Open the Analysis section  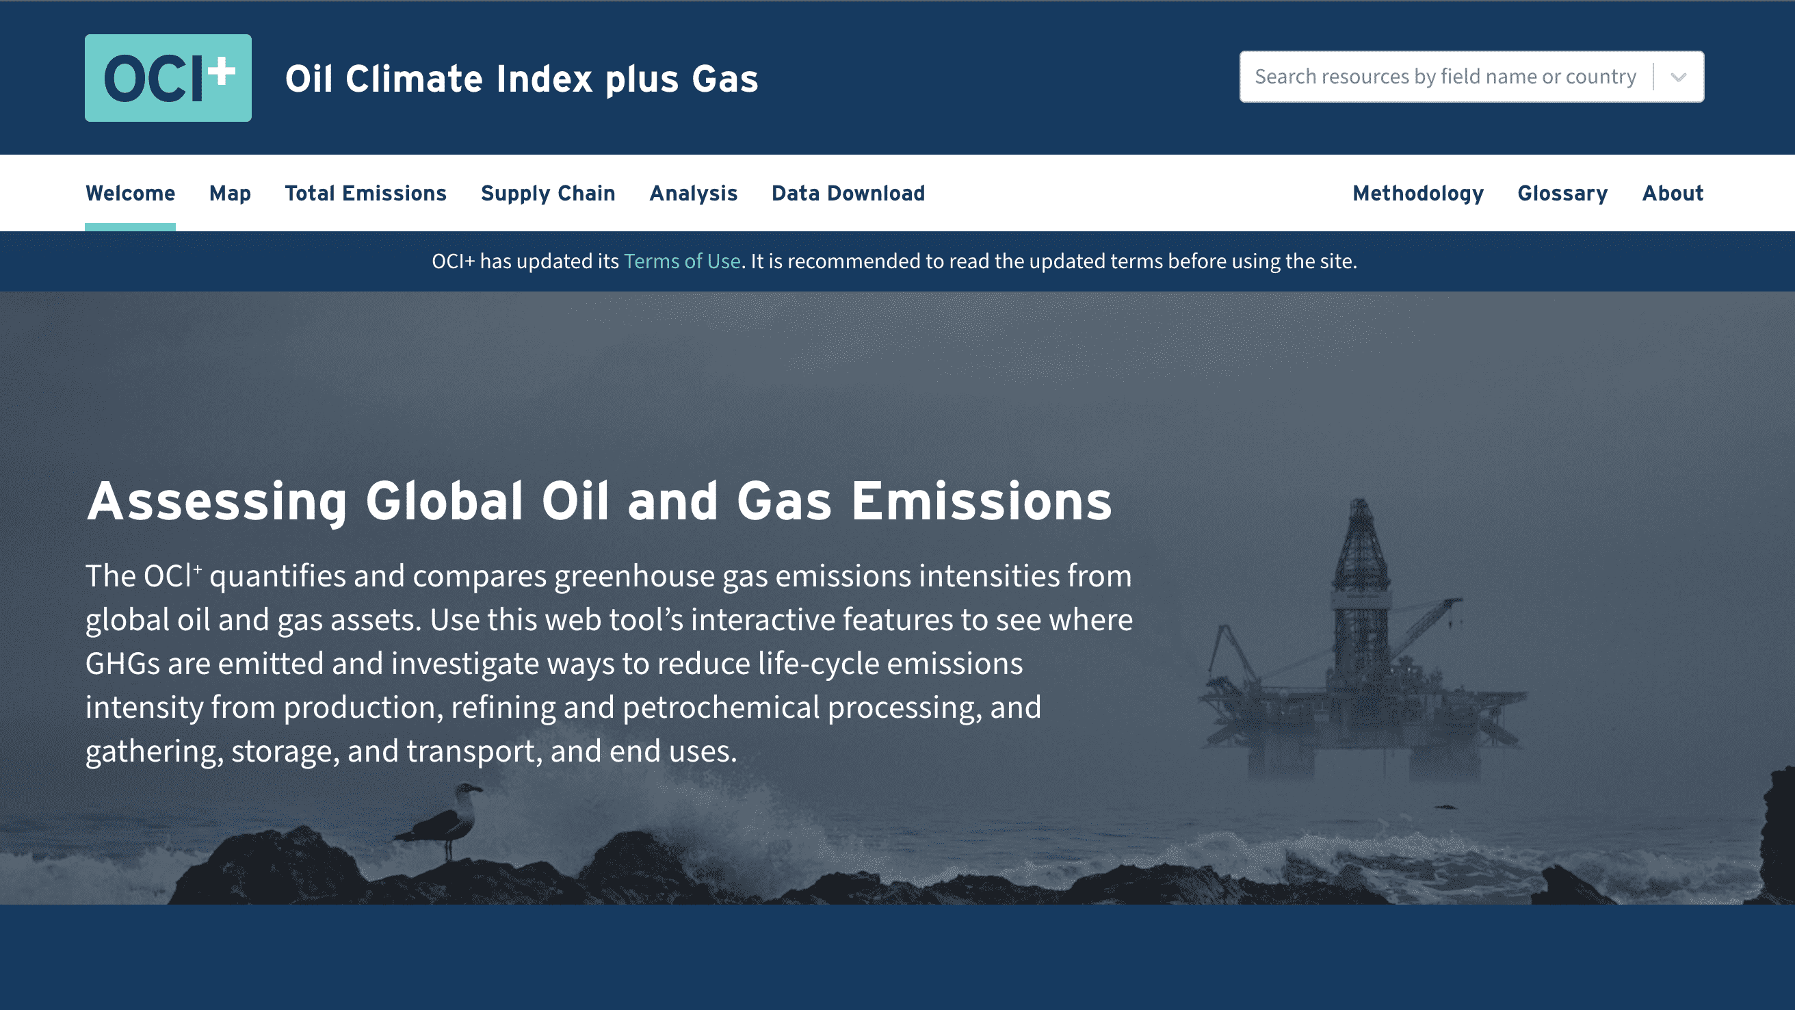coord(693,193)
